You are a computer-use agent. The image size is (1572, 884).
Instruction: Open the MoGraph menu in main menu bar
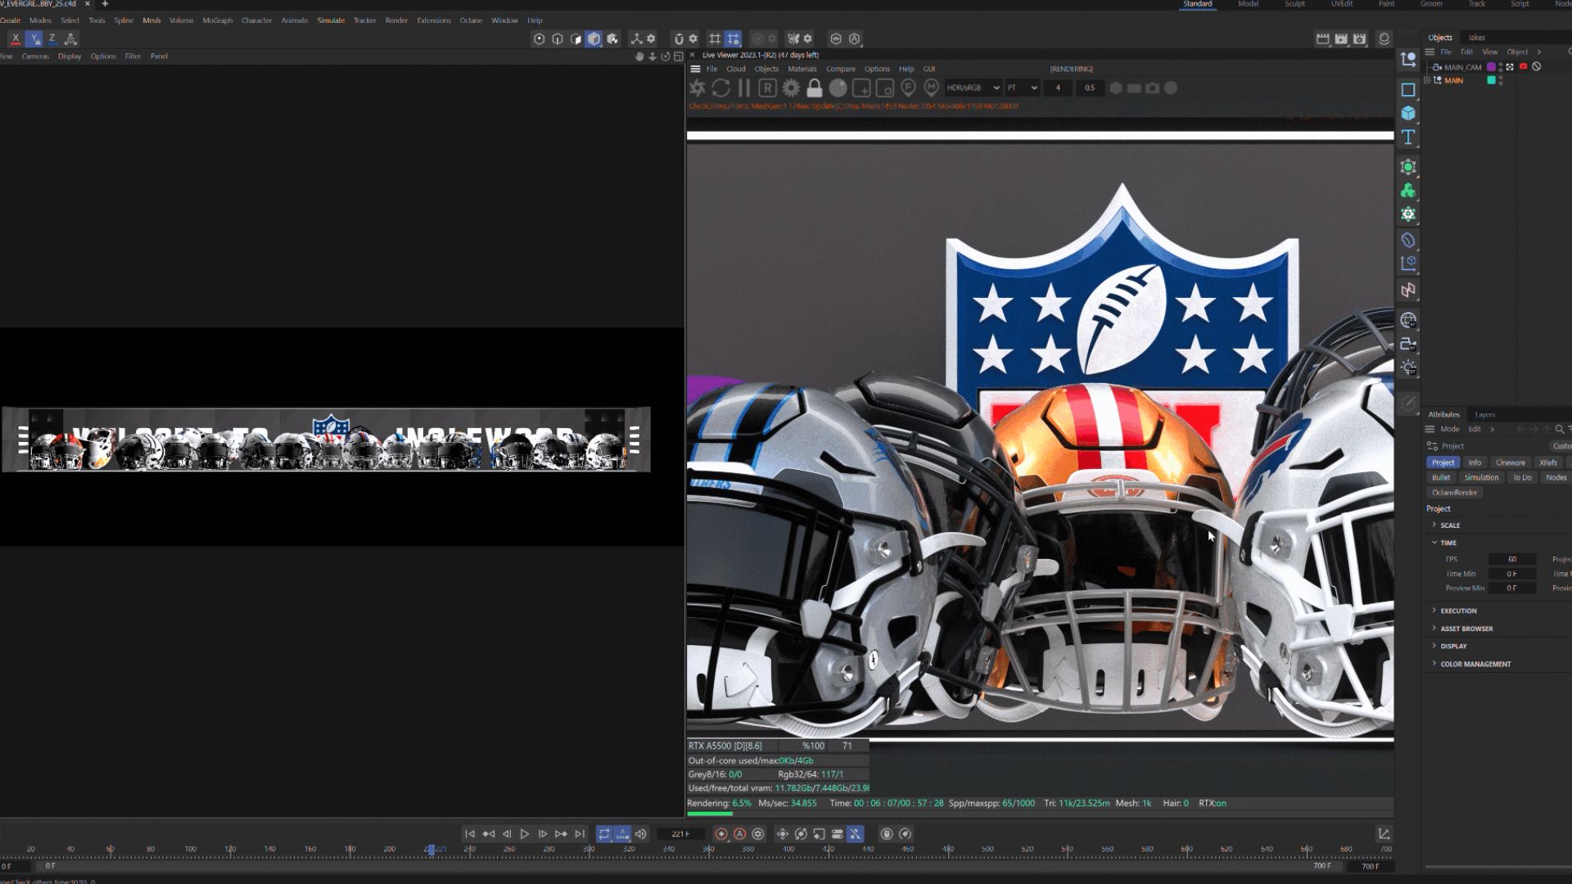tap(217, 20)
